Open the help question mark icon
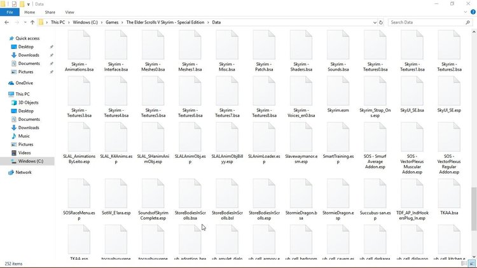The width and height of the screenshot is (477, 268). click(473, 12)
